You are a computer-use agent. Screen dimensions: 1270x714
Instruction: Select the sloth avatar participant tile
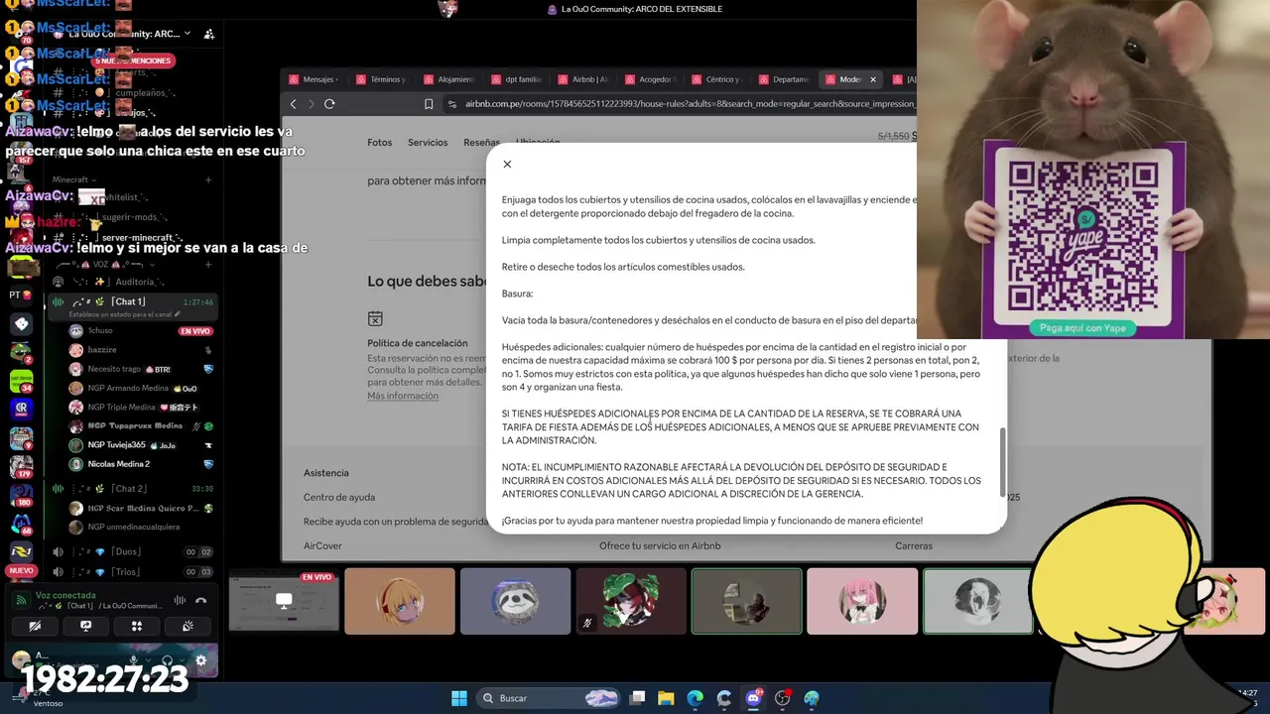(516, 602)
